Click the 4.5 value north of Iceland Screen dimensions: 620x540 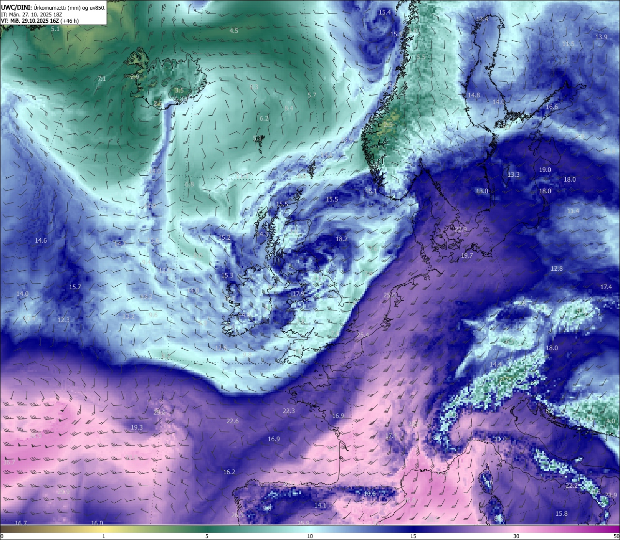click(x=234, y=31)
